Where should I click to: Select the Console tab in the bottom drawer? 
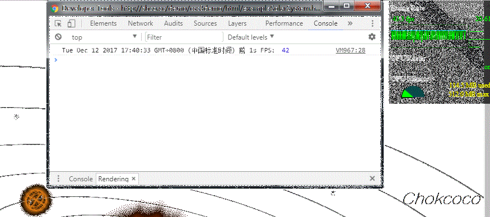pyautogui.click(x=81, y=179)
